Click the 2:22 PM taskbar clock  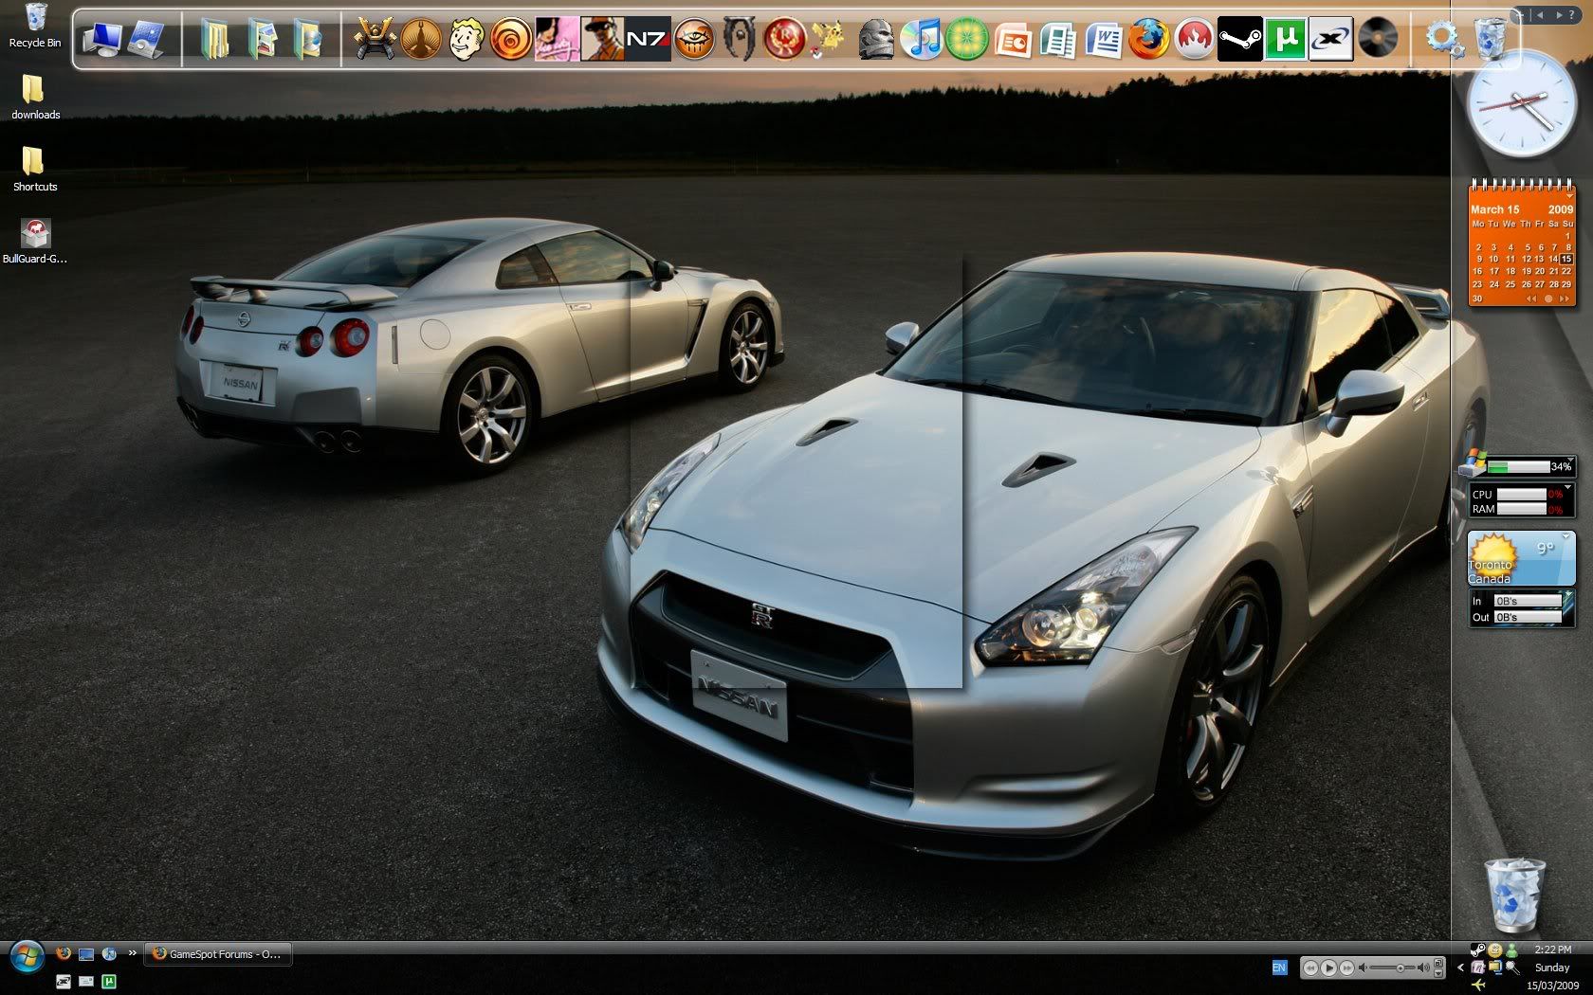[x=1552, y=950]
